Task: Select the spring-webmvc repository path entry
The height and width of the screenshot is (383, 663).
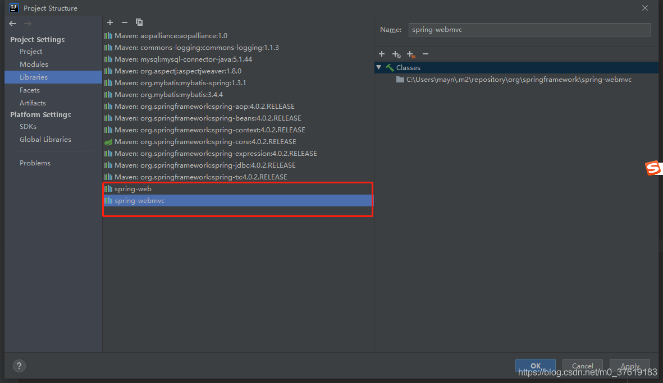Action: (519, 80)
